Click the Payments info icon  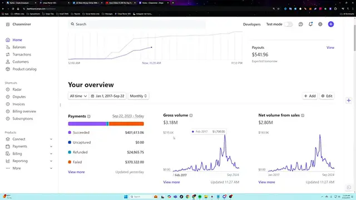pos(89,116)
